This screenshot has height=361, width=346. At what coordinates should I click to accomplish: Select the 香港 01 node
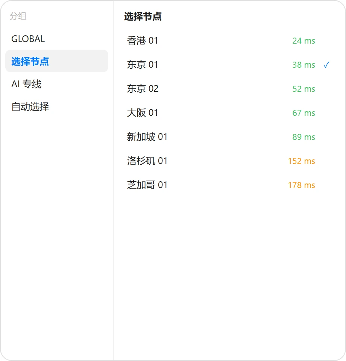pos(229,41)
